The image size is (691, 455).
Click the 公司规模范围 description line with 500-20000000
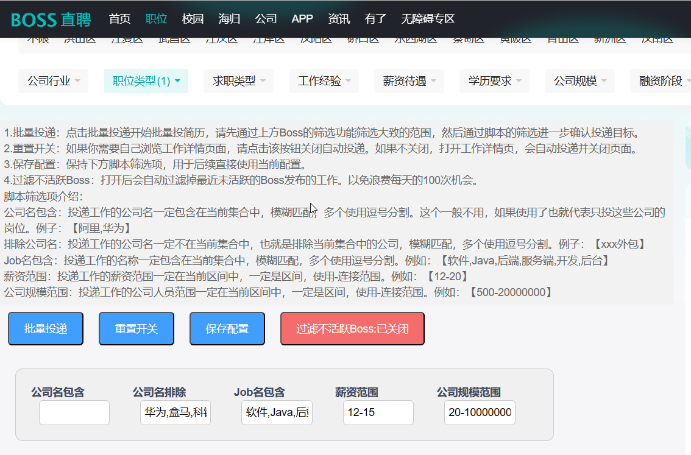click(279, 292)
